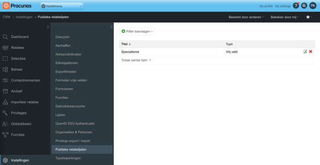The height and width of the screenshot is (165, 320).
Task: Click the Importeer relaties download icon
Action: click(5, 102)
